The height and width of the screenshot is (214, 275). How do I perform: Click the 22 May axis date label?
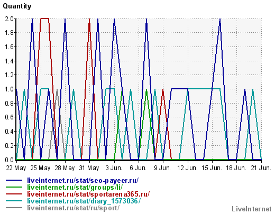click(x=16, y=168)
